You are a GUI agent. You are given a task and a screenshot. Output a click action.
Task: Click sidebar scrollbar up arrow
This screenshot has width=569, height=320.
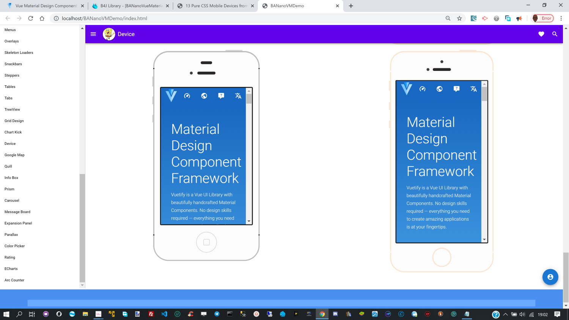[x=82, y=28]
